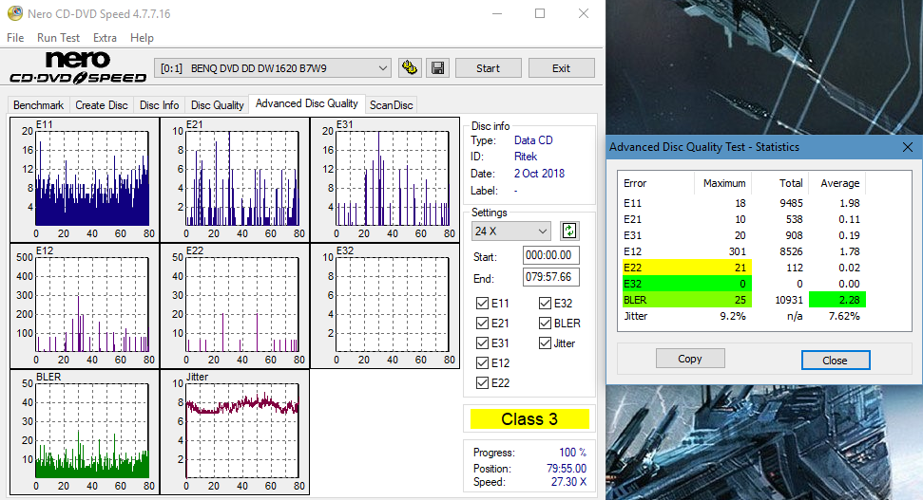Click the drive options icon beside the drive selector

coord(410,68)
